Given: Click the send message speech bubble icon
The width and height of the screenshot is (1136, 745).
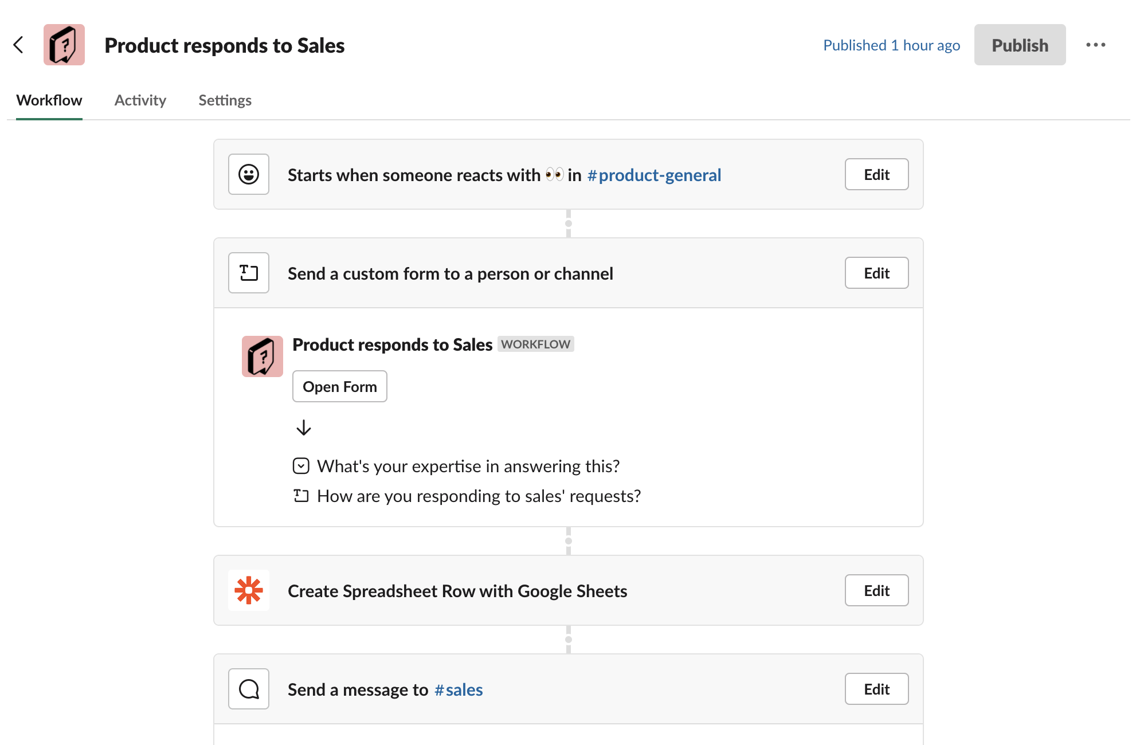Looking at the screenshot, I should pos(249,689).
